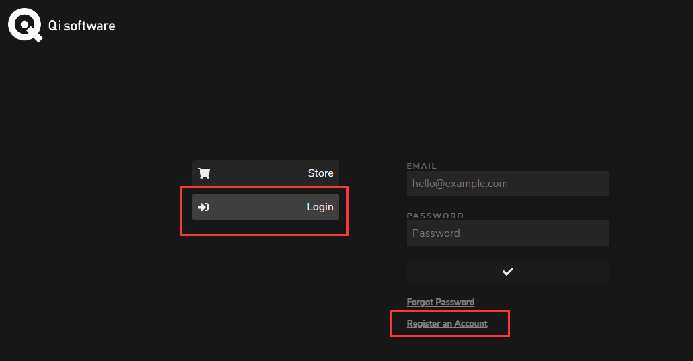
Task: Click the word Login in the menu
Action: click(x=320, y=207)
